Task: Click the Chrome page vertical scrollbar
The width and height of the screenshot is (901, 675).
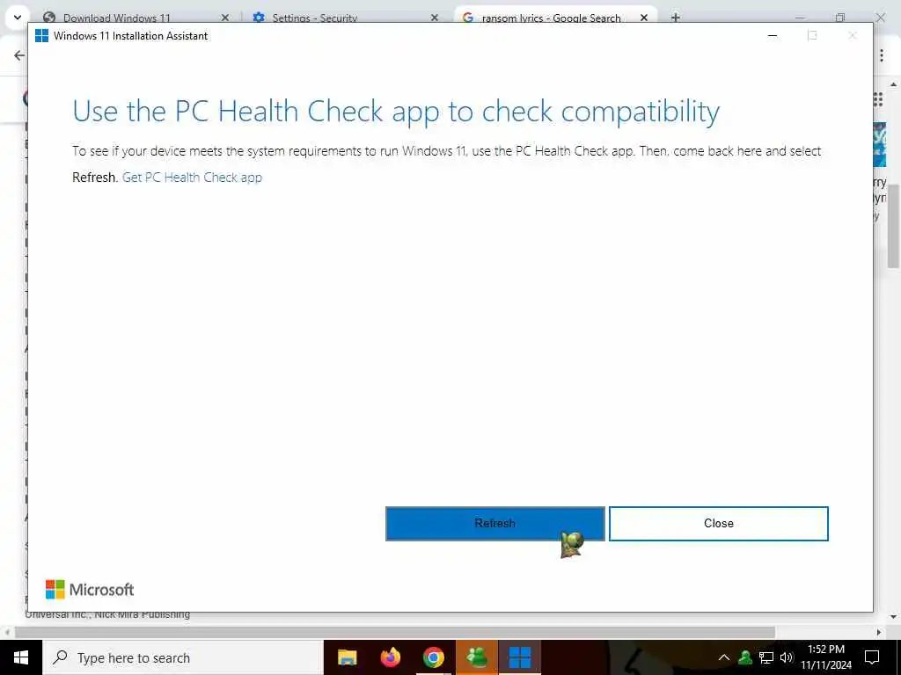Action: (894, 227)
